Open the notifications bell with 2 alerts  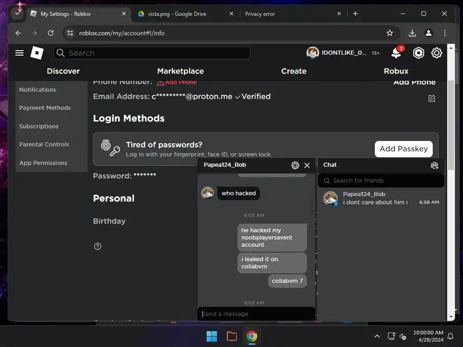pyautogui.click(x=396, y=53)
